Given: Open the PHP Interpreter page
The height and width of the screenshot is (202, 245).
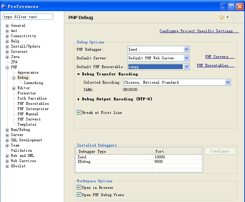Looking at the screenshot, I should point(33,109).
